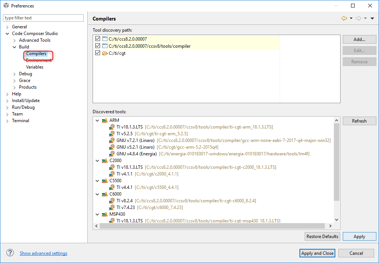Click the scroll down arrow of discovered tools
The image size is (379, 263).
336,220
